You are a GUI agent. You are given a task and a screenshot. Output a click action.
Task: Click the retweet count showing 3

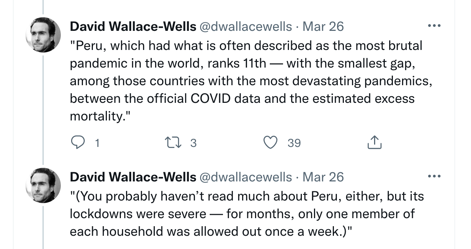tap(193, 143)
